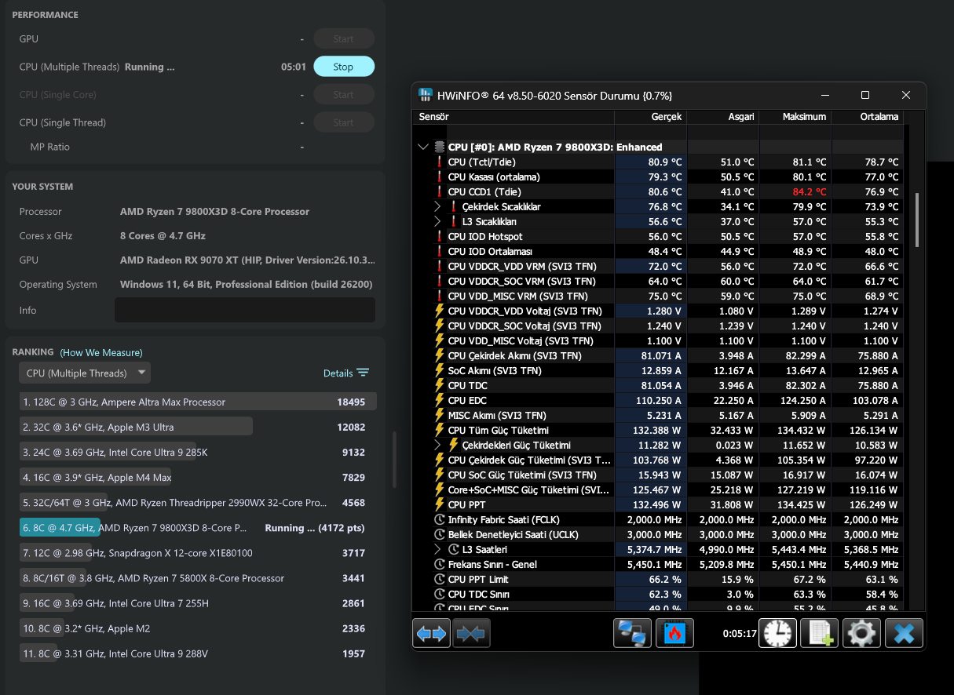The width and height of the screenshot is (954, 695).
Task: Click the ranking list scrollbar thumb
Action: 394,459
